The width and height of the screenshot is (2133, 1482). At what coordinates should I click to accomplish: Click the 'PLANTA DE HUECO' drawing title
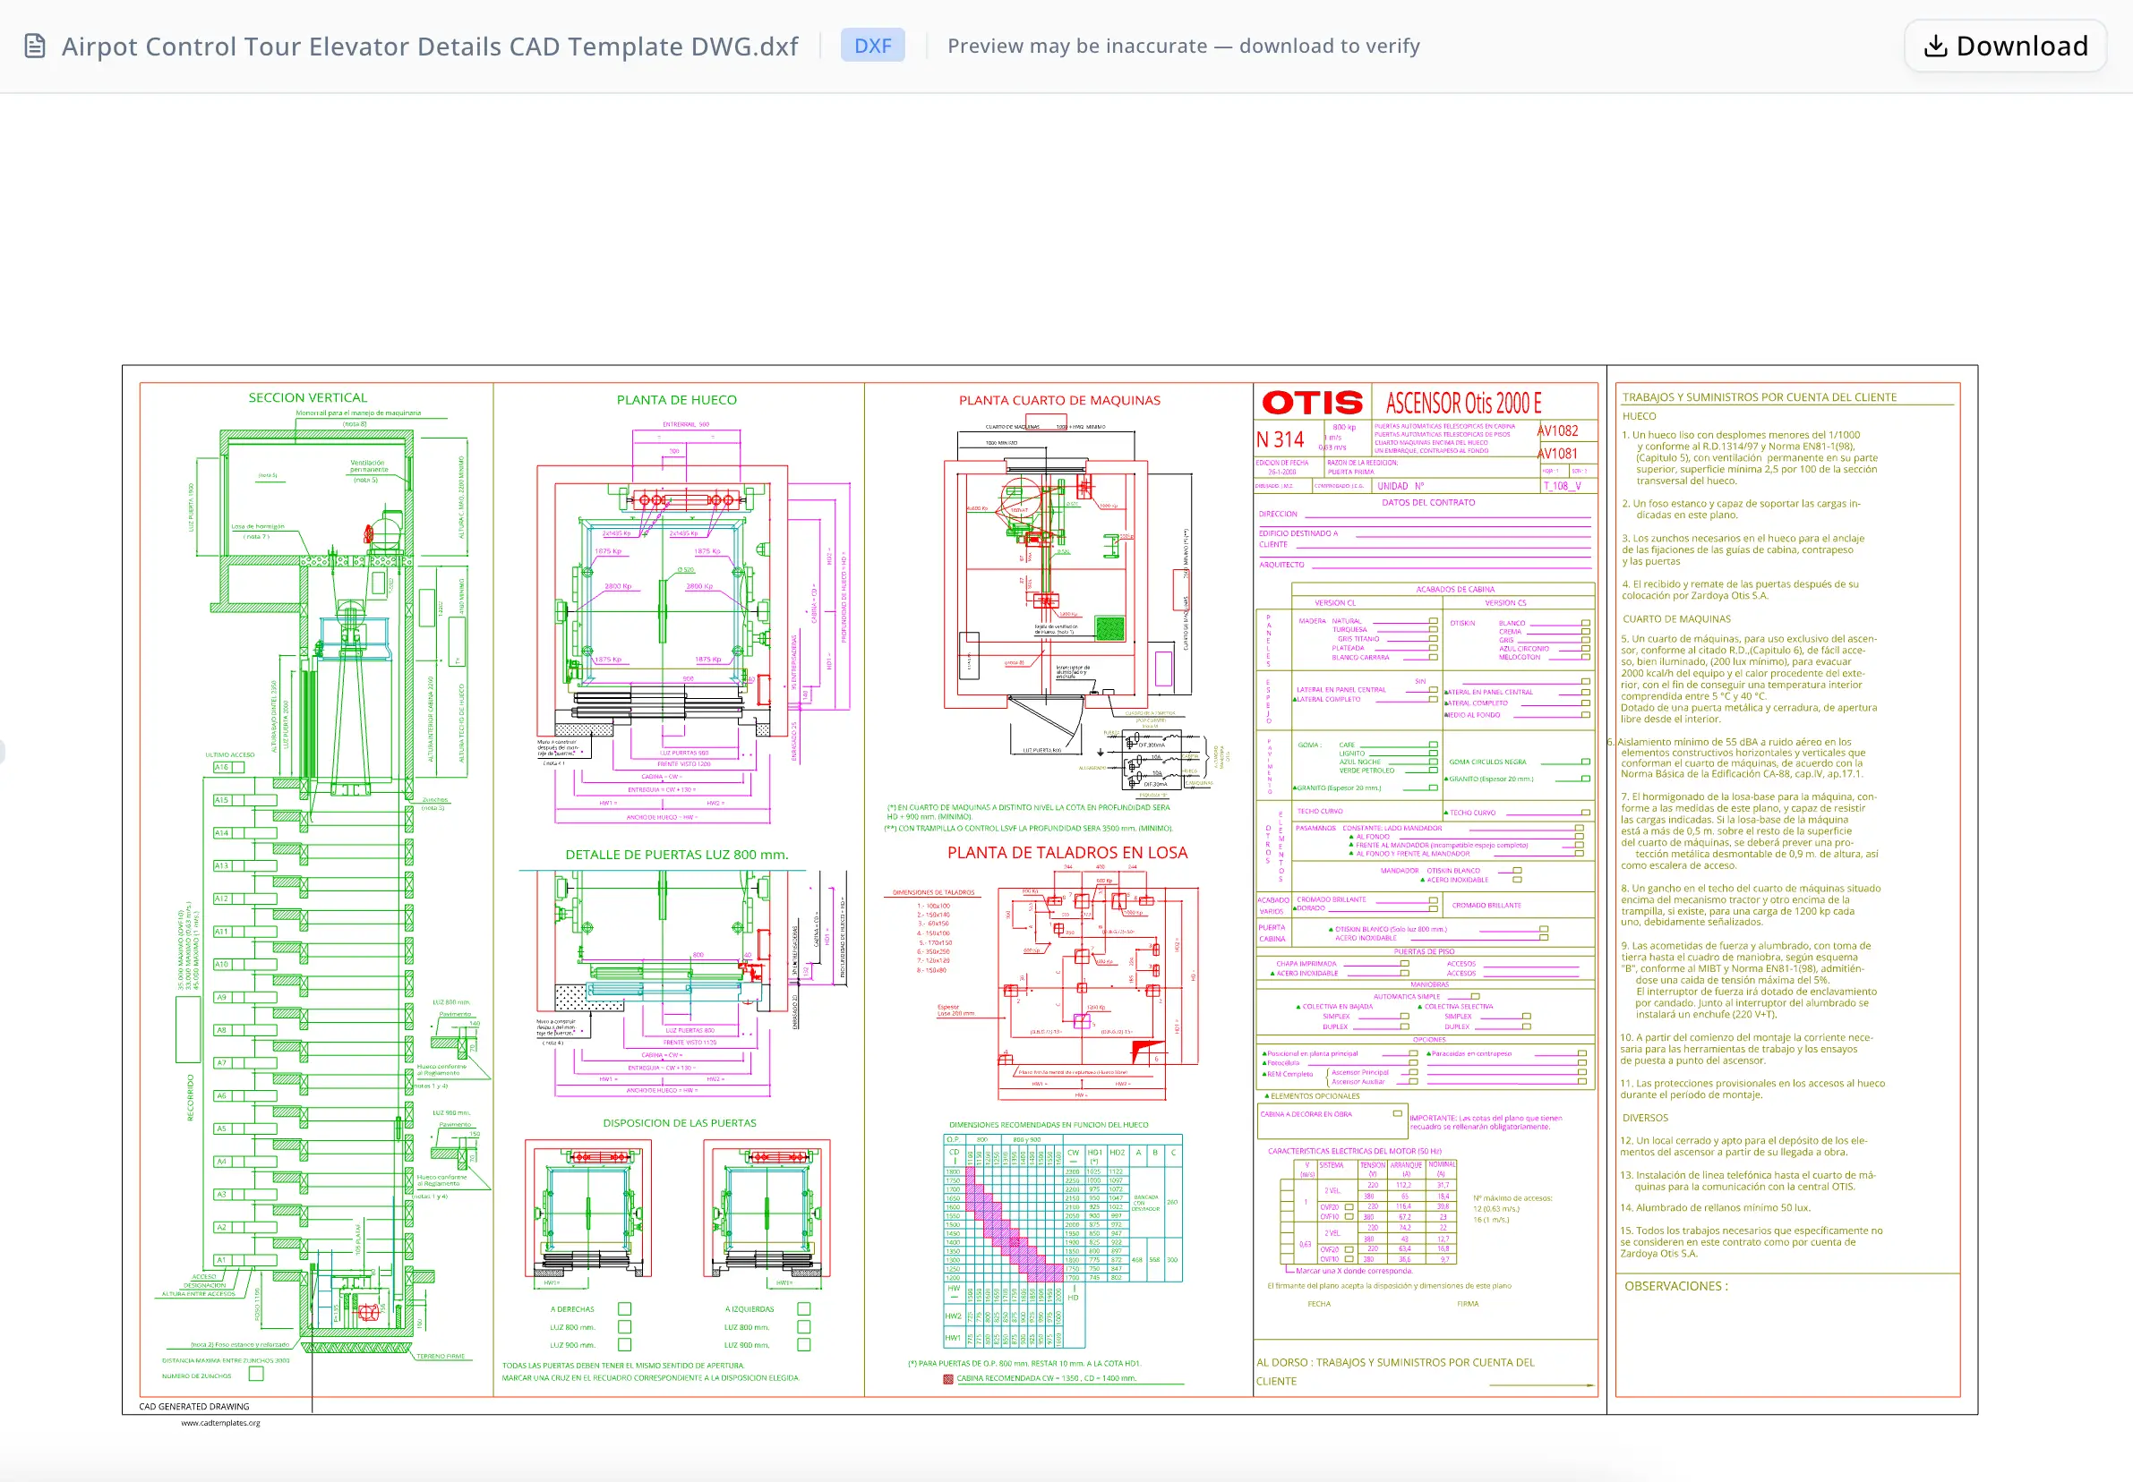pos(676,400)
